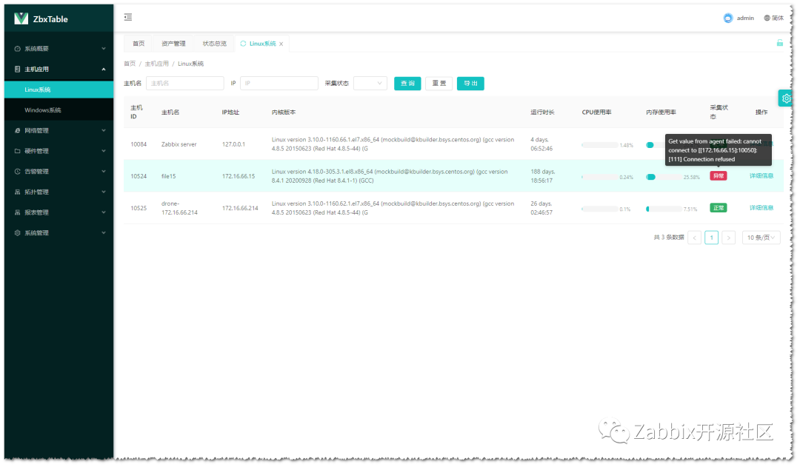Focus the IP input field

pyautogui.click(x=279, y=83)
